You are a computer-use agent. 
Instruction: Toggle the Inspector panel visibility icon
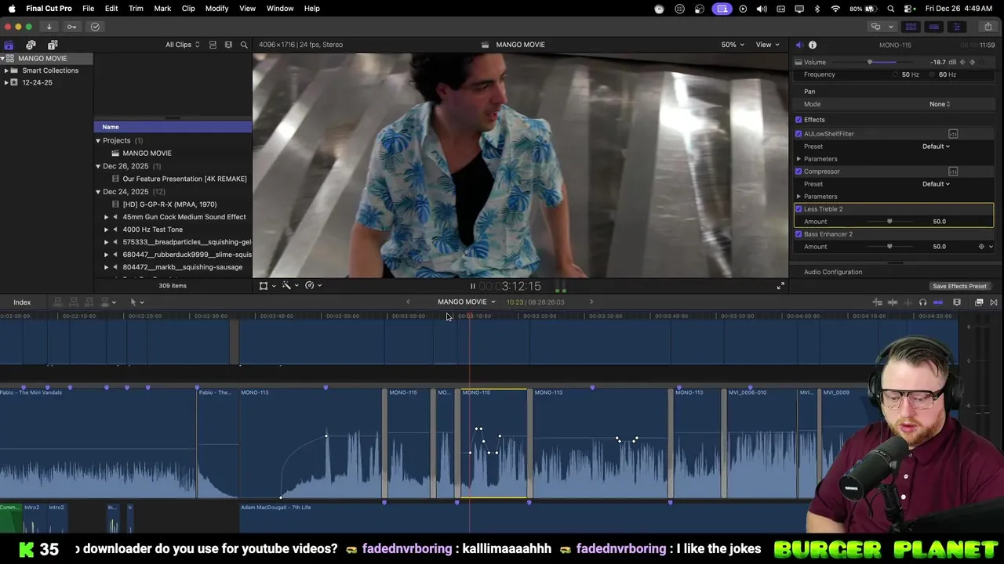click(956, 27)
